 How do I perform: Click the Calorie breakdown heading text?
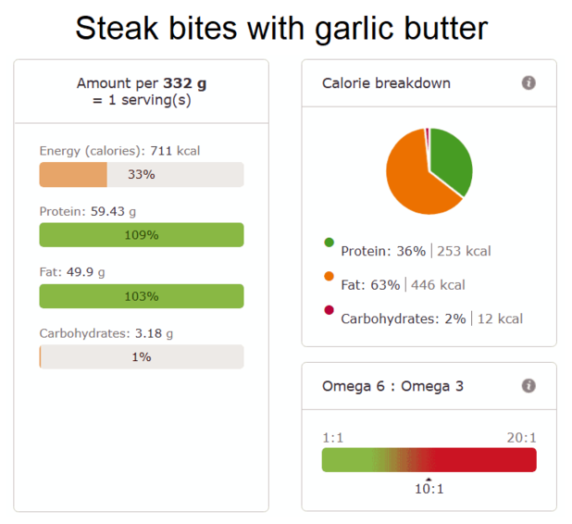(x=386, y=83)
